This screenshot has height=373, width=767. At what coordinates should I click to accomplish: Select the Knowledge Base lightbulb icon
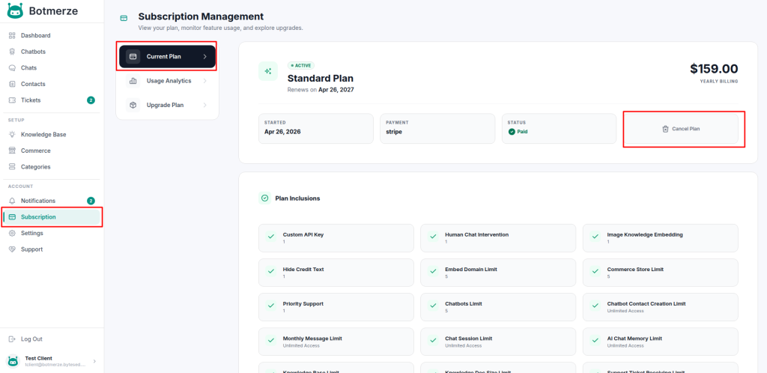tap(12, 134)
